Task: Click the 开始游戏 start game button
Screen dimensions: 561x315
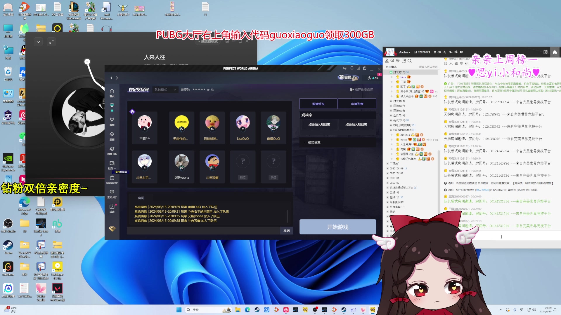Action: tap(338, 227)
